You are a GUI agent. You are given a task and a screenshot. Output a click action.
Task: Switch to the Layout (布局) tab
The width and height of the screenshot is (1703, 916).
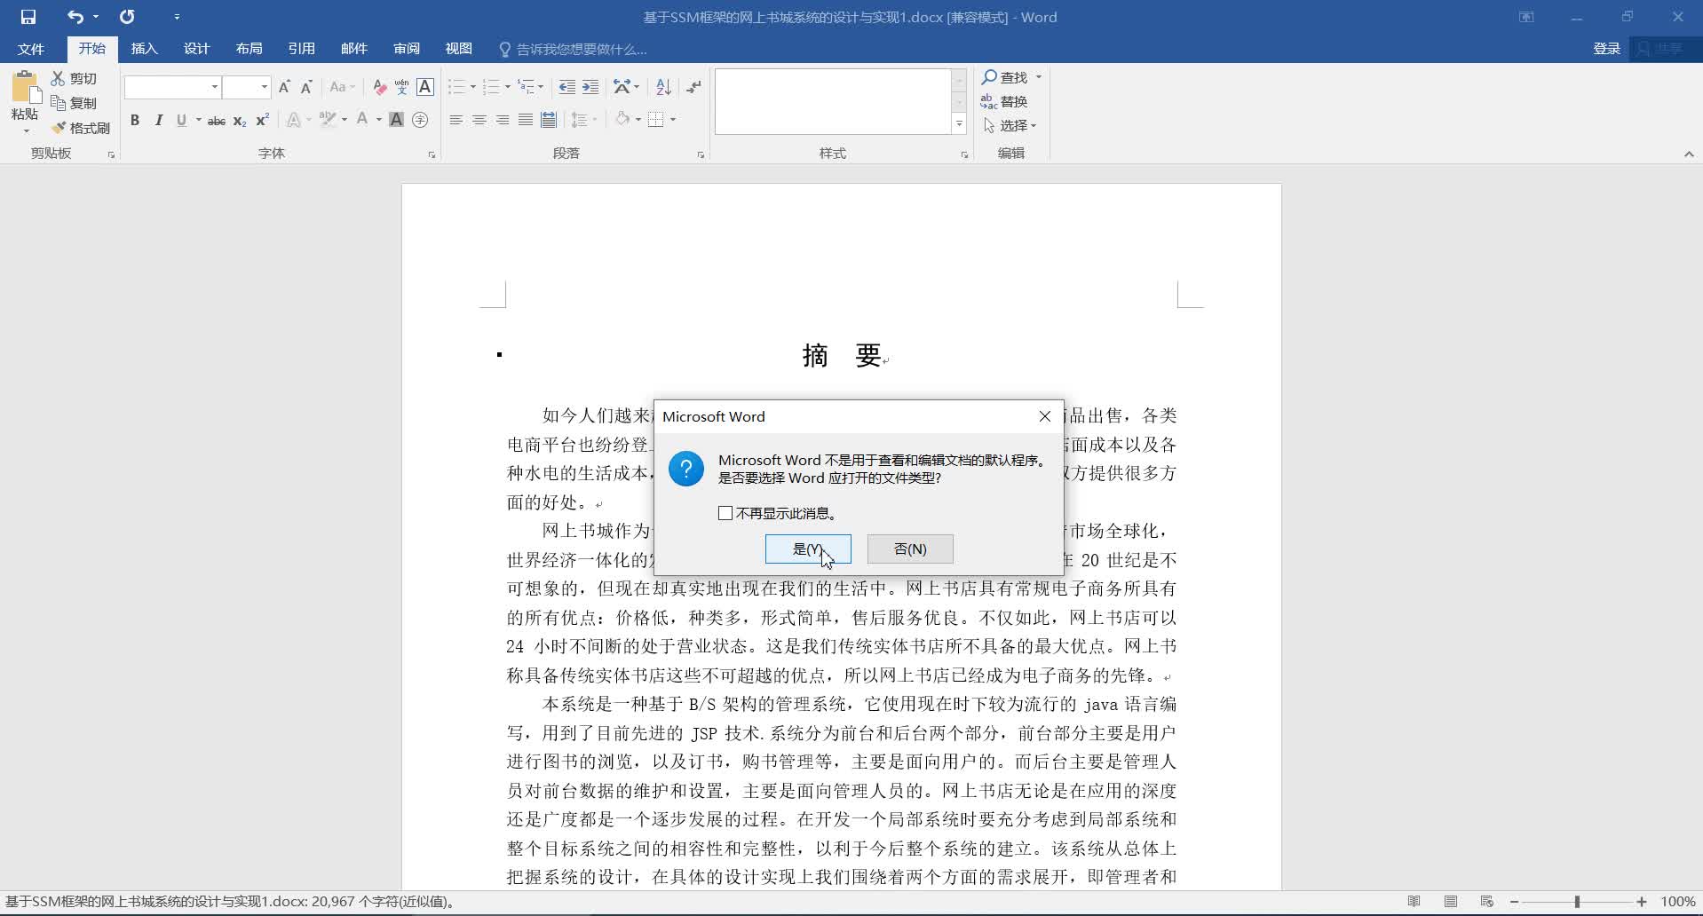click(249, 49)
